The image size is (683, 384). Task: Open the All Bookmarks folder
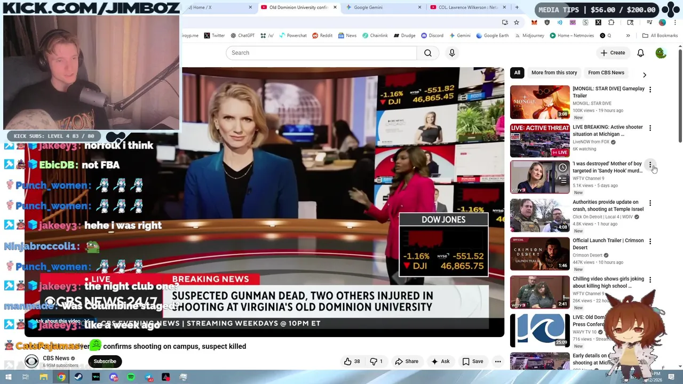click(660, 36)
